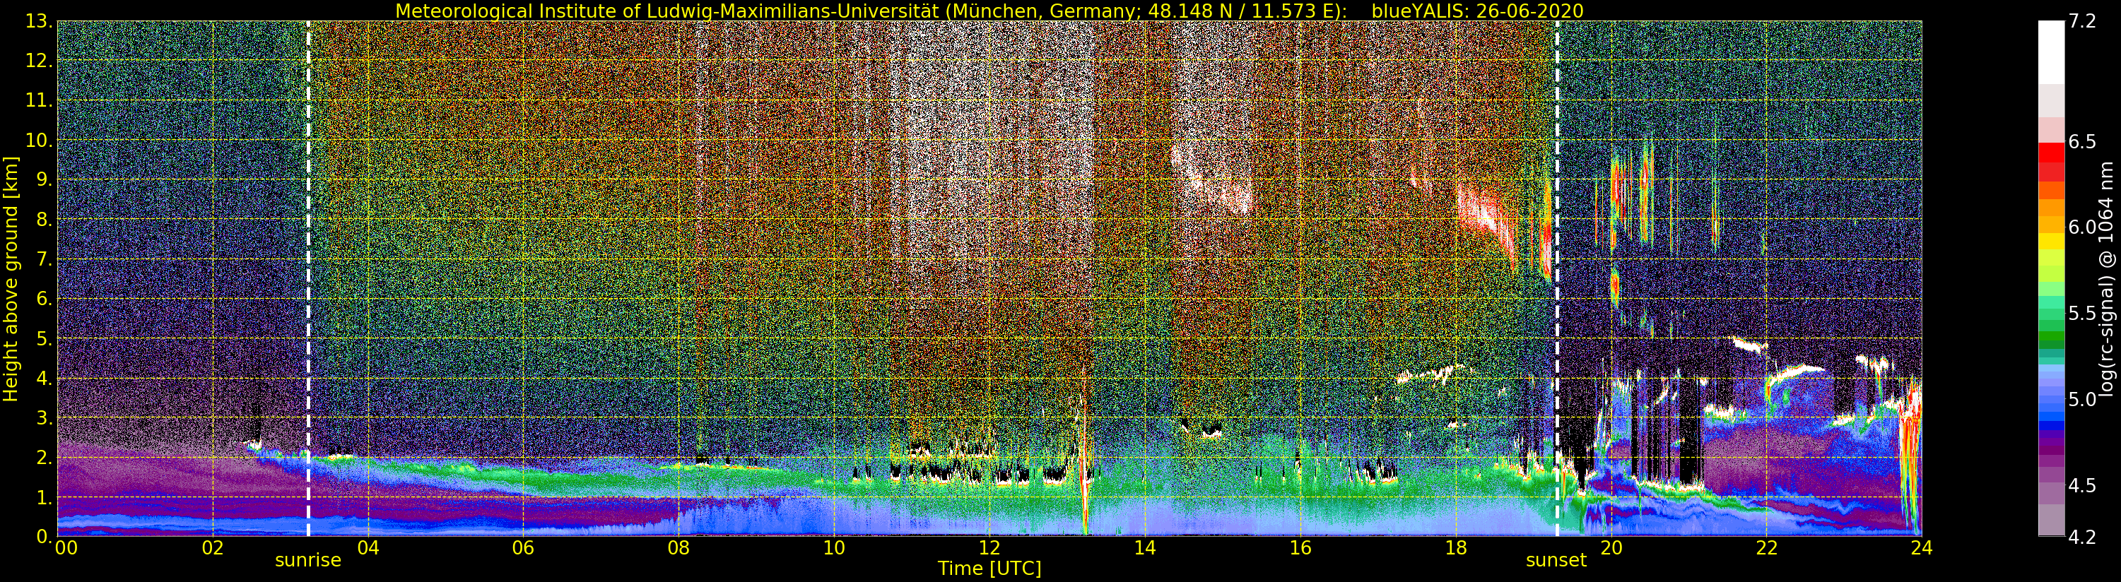Click the colorbar '5.5' value label

point(2082,313)
